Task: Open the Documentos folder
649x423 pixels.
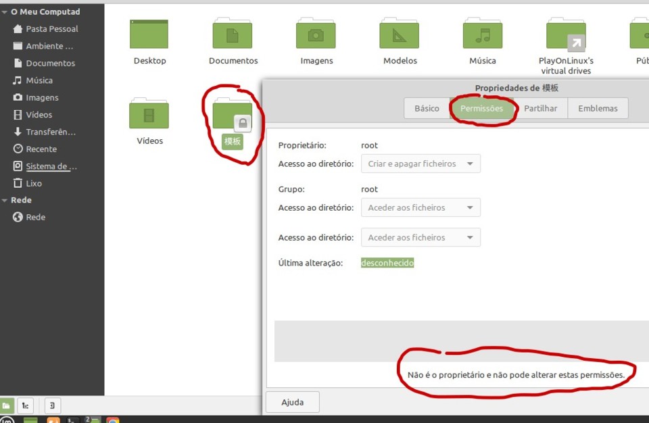Action: [233, 35]
